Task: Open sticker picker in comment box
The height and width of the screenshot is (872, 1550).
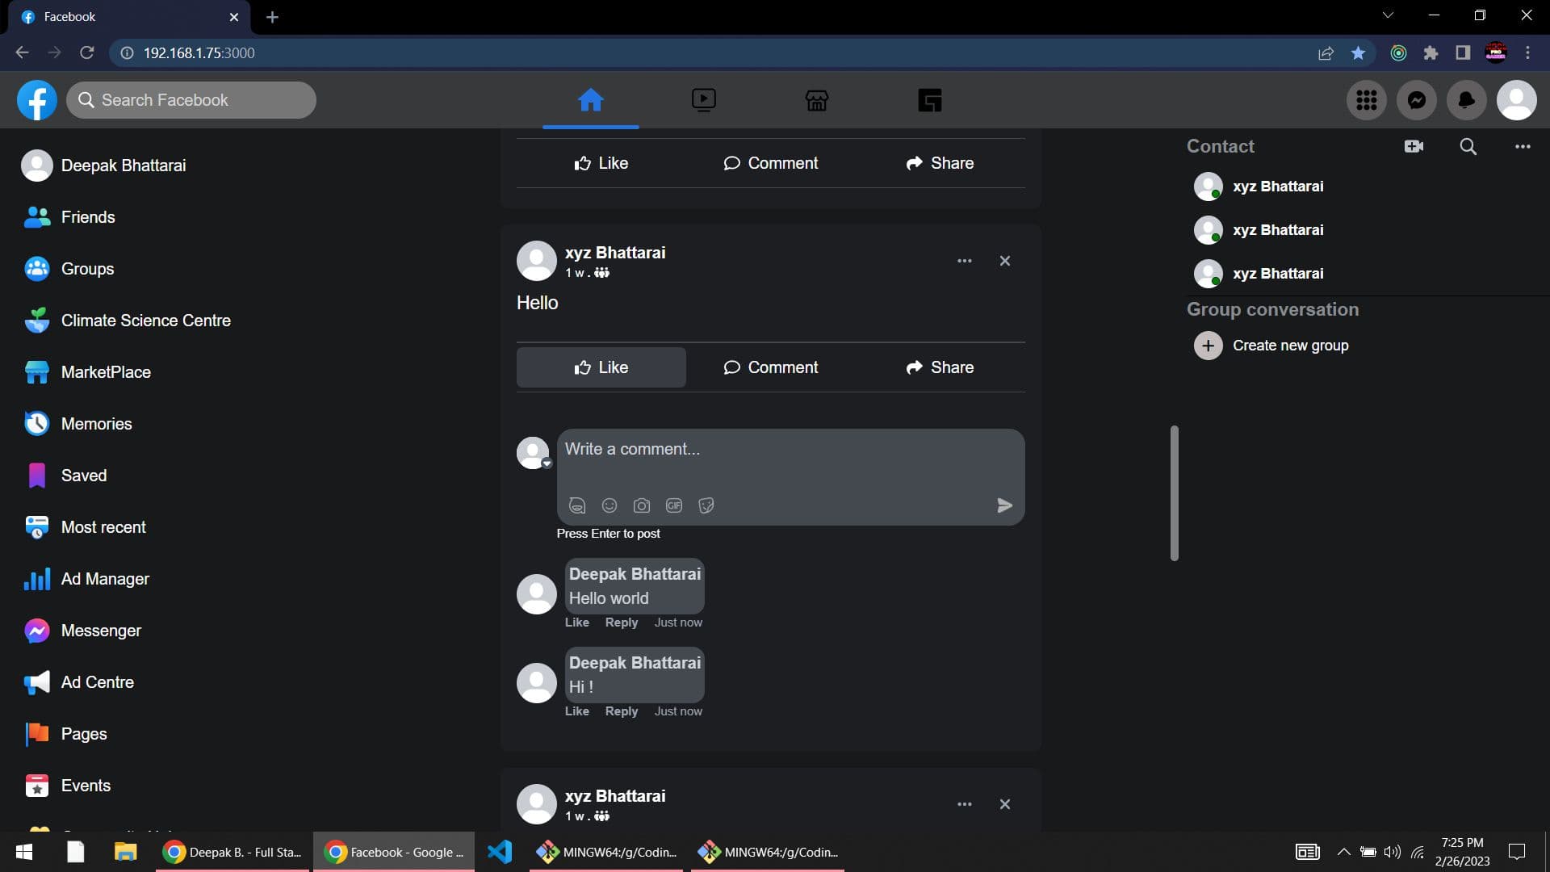Action: point(706,505)
